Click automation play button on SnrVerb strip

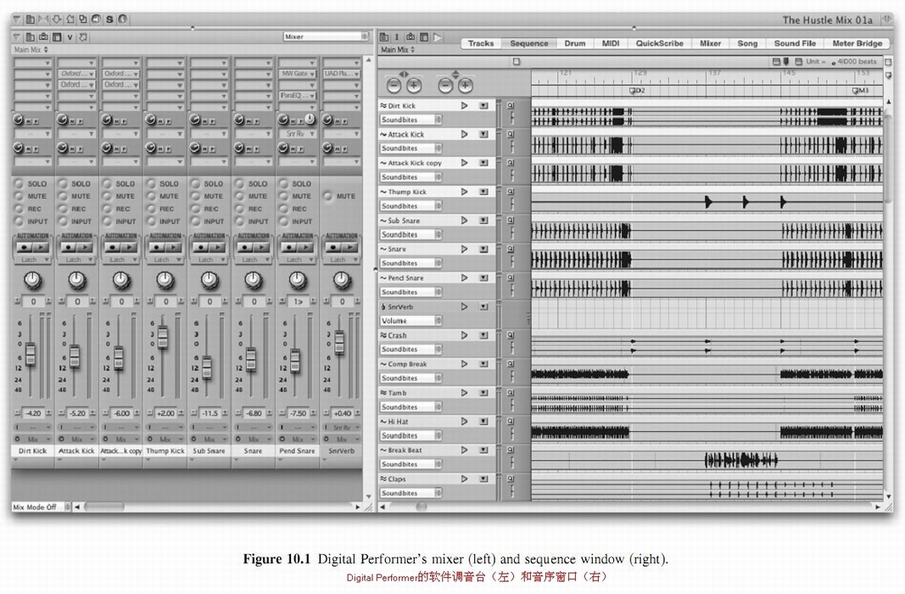click(x=349, y=248)
